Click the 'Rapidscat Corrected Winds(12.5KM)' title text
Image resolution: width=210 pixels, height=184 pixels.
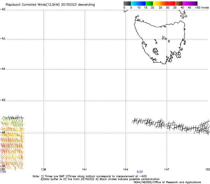(33, 5)
